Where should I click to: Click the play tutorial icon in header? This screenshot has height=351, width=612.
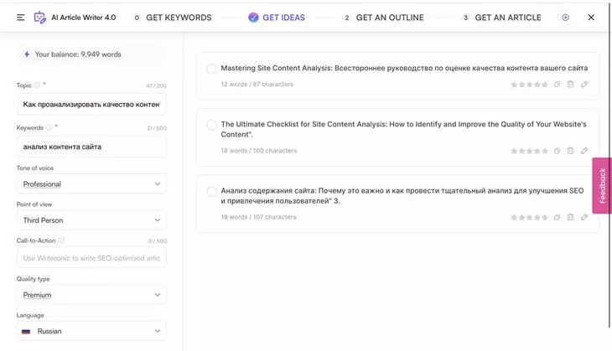tap(566, 18)
